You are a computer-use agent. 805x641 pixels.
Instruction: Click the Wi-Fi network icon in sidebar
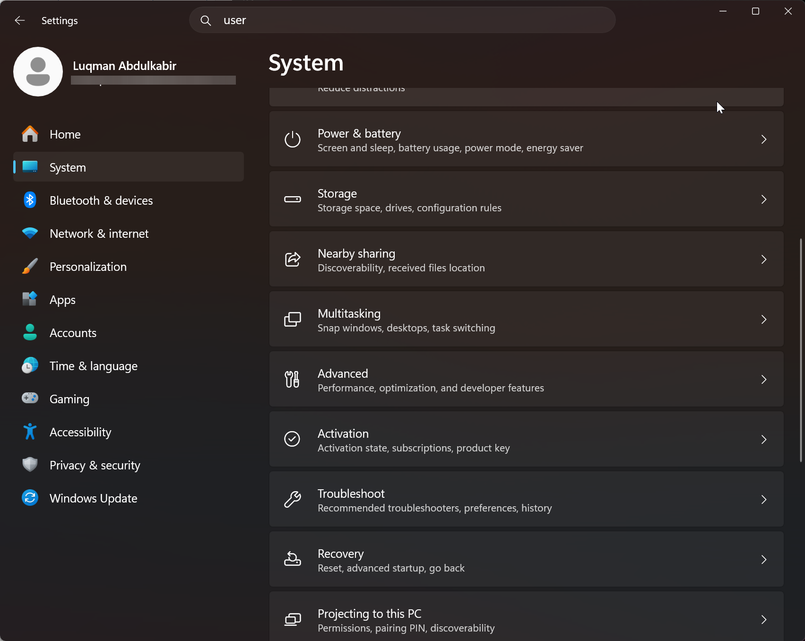pyautogui.click(x=30, y=233)
